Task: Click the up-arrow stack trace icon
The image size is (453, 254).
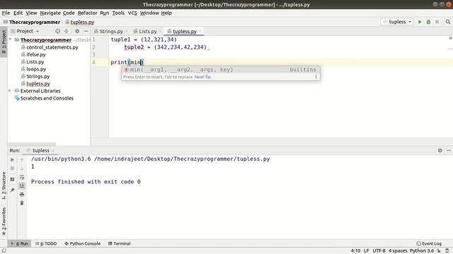Action: pos(22,160)
